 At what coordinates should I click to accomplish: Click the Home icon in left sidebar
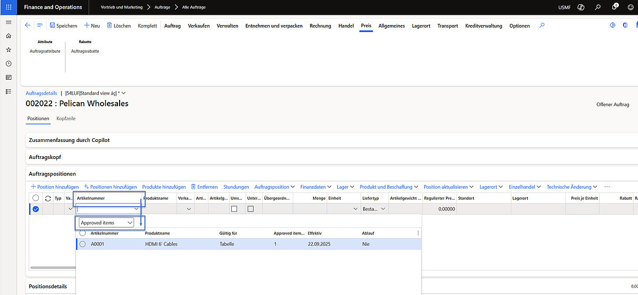point(9,36)
